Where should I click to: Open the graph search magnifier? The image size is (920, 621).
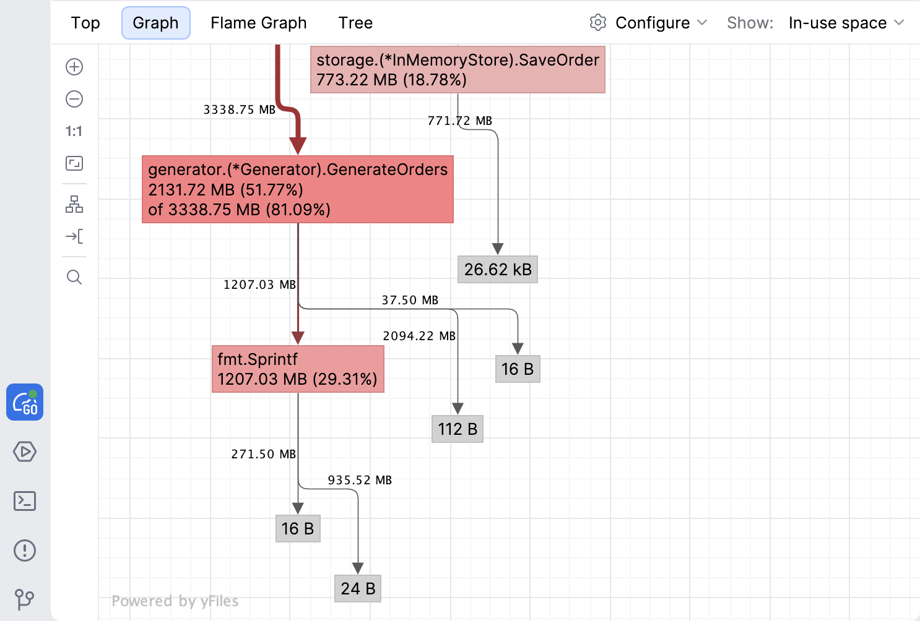[x=74, y=277]
